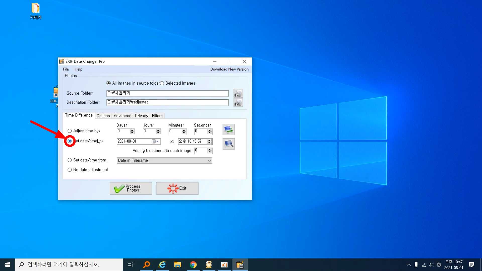Open the desktop folder icon at top left
Image resolution: width=482 pixels, height=271 pixels.
[x=36, y=9]
